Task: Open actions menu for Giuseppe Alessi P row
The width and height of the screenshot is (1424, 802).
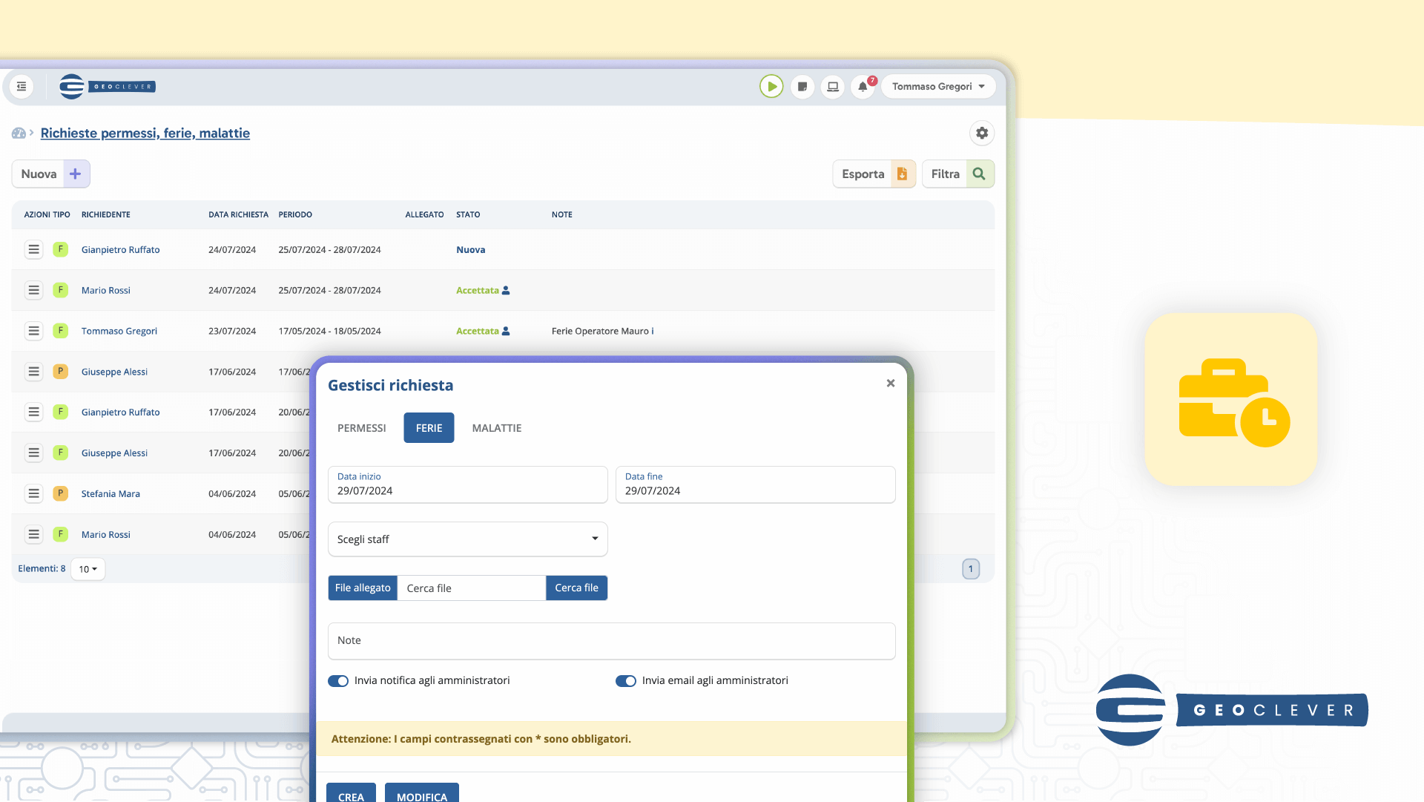Action: 33,372
